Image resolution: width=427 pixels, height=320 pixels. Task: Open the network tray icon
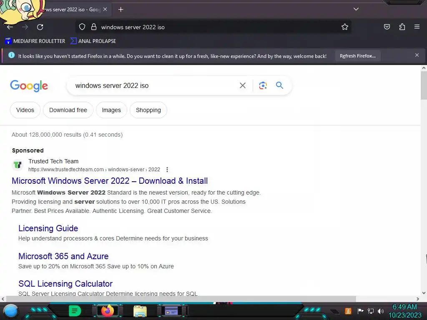click(370, 311)
